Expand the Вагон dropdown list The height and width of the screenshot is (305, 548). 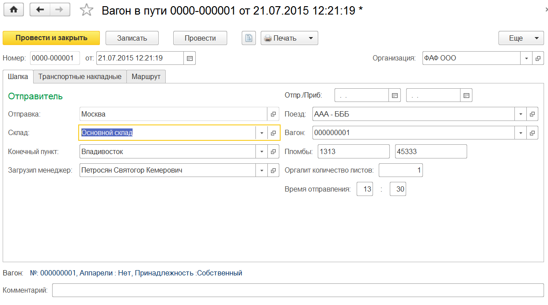click(521, 133)
